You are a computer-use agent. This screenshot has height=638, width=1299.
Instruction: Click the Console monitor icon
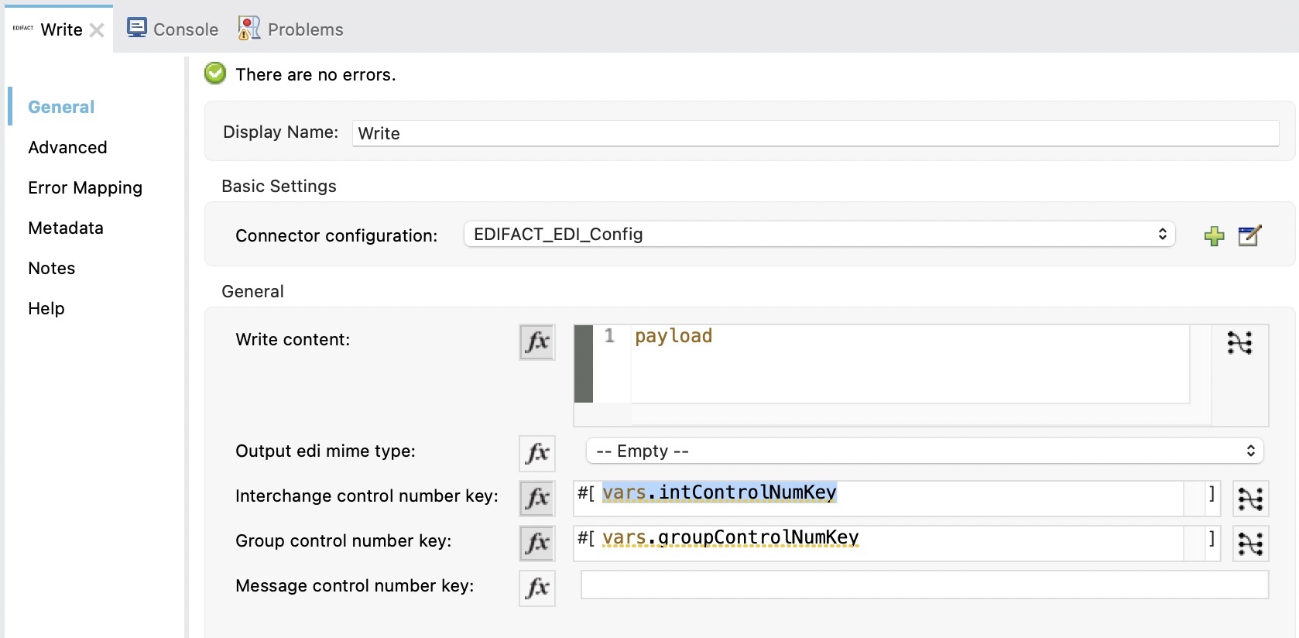tap(137, 28)
